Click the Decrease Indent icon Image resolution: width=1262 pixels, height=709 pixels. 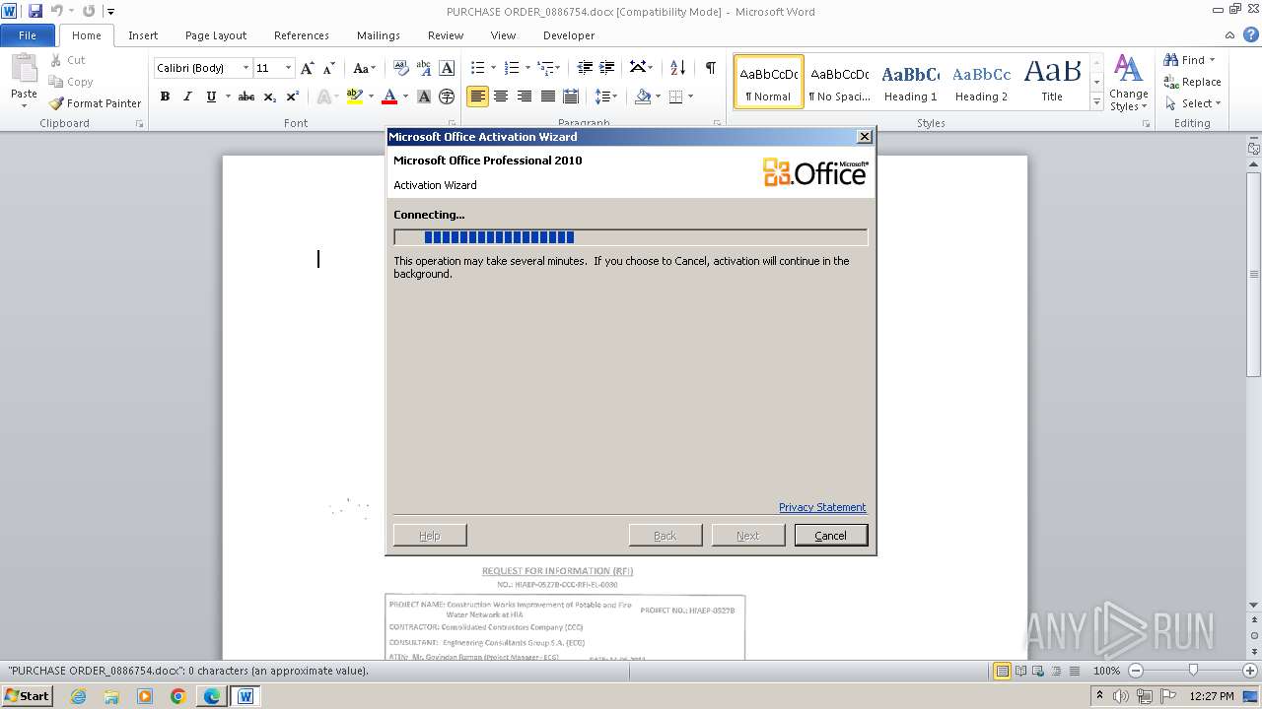pos(585,68)
